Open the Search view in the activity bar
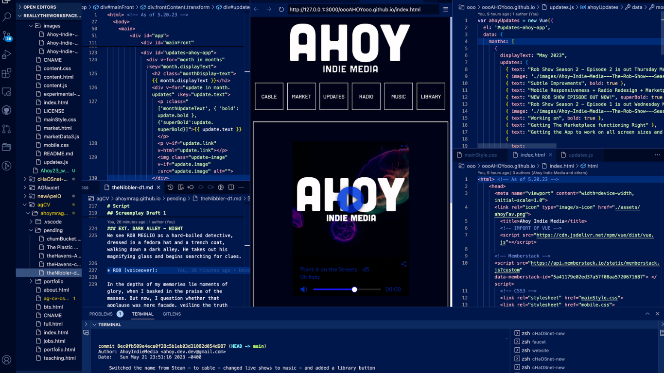The image size is (664, 373). click(x=7, y=17)
